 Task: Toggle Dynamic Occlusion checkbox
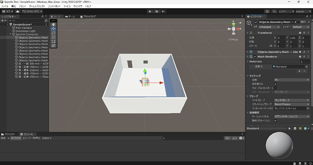click(275, 121)
